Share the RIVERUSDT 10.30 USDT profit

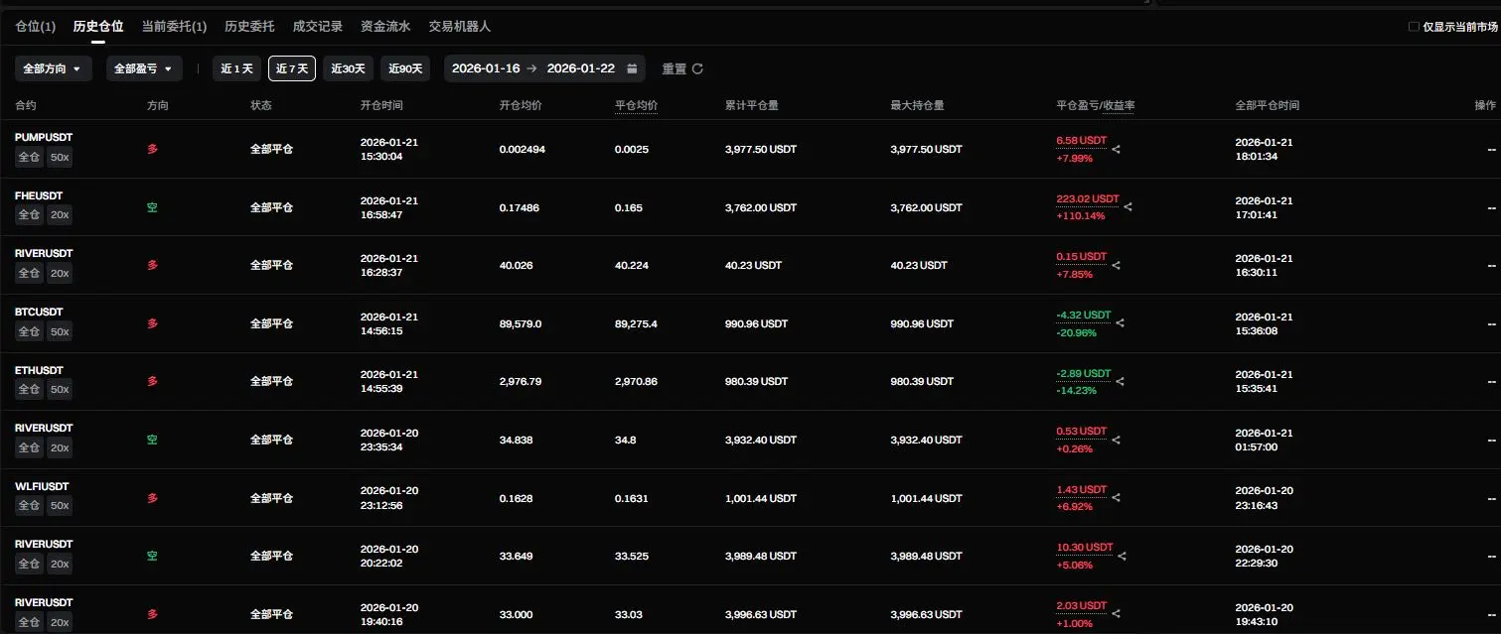click(1123, 556)
